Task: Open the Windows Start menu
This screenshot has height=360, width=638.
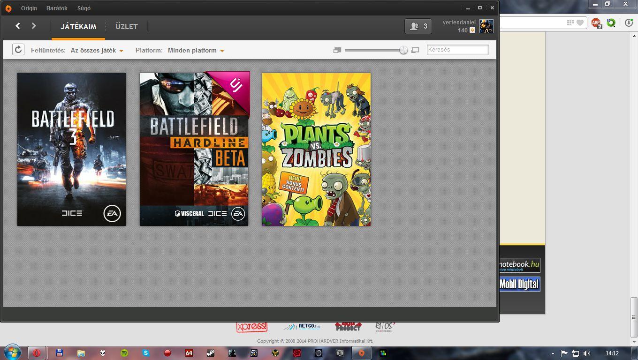Action: 13,353
